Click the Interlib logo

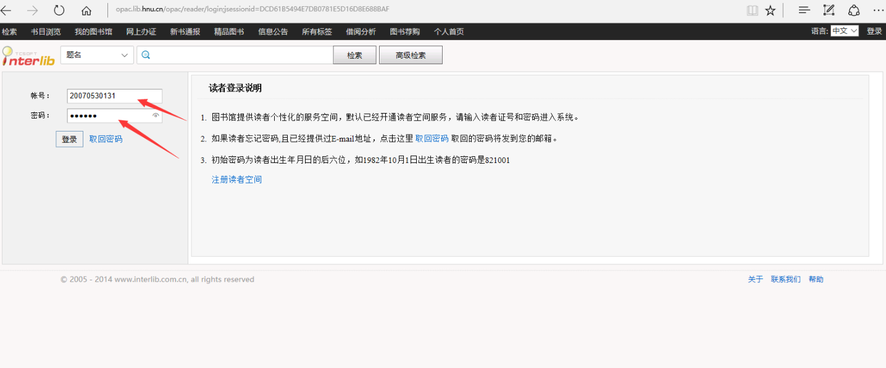point(28,56)
